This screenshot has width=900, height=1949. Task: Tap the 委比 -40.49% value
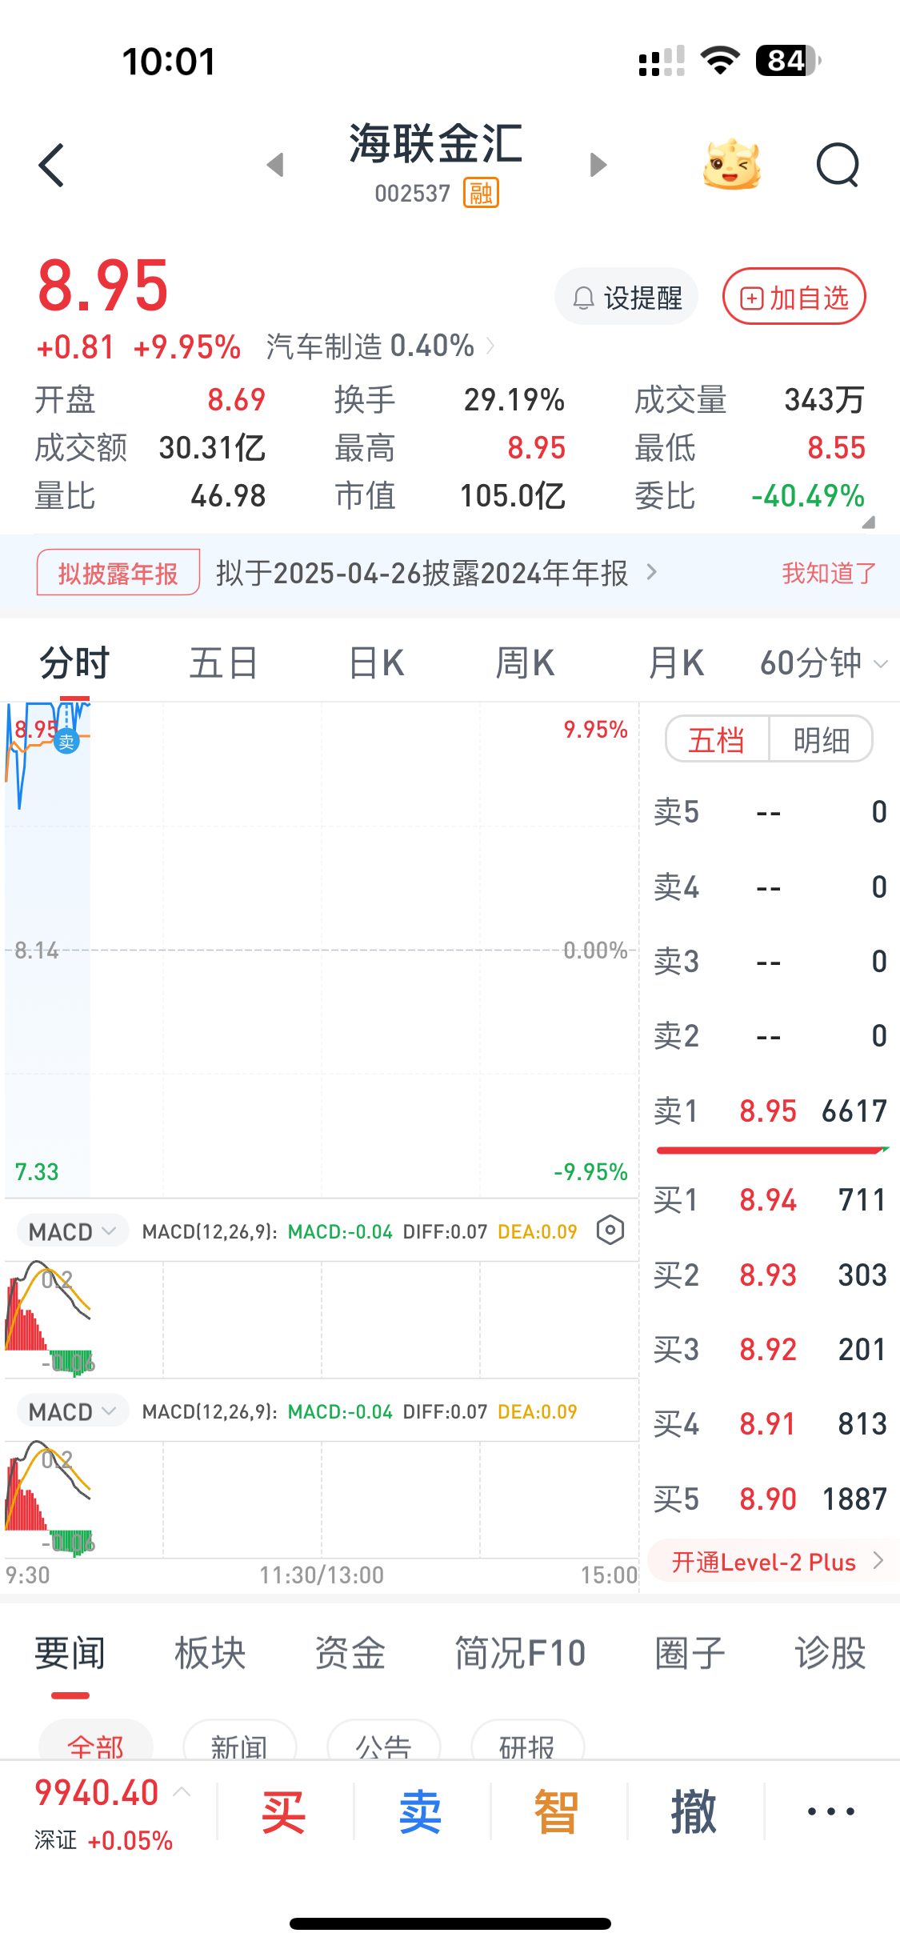click(808, 496)
